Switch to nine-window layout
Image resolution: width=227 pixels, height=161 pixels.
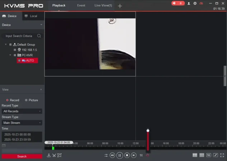(202, 155)
